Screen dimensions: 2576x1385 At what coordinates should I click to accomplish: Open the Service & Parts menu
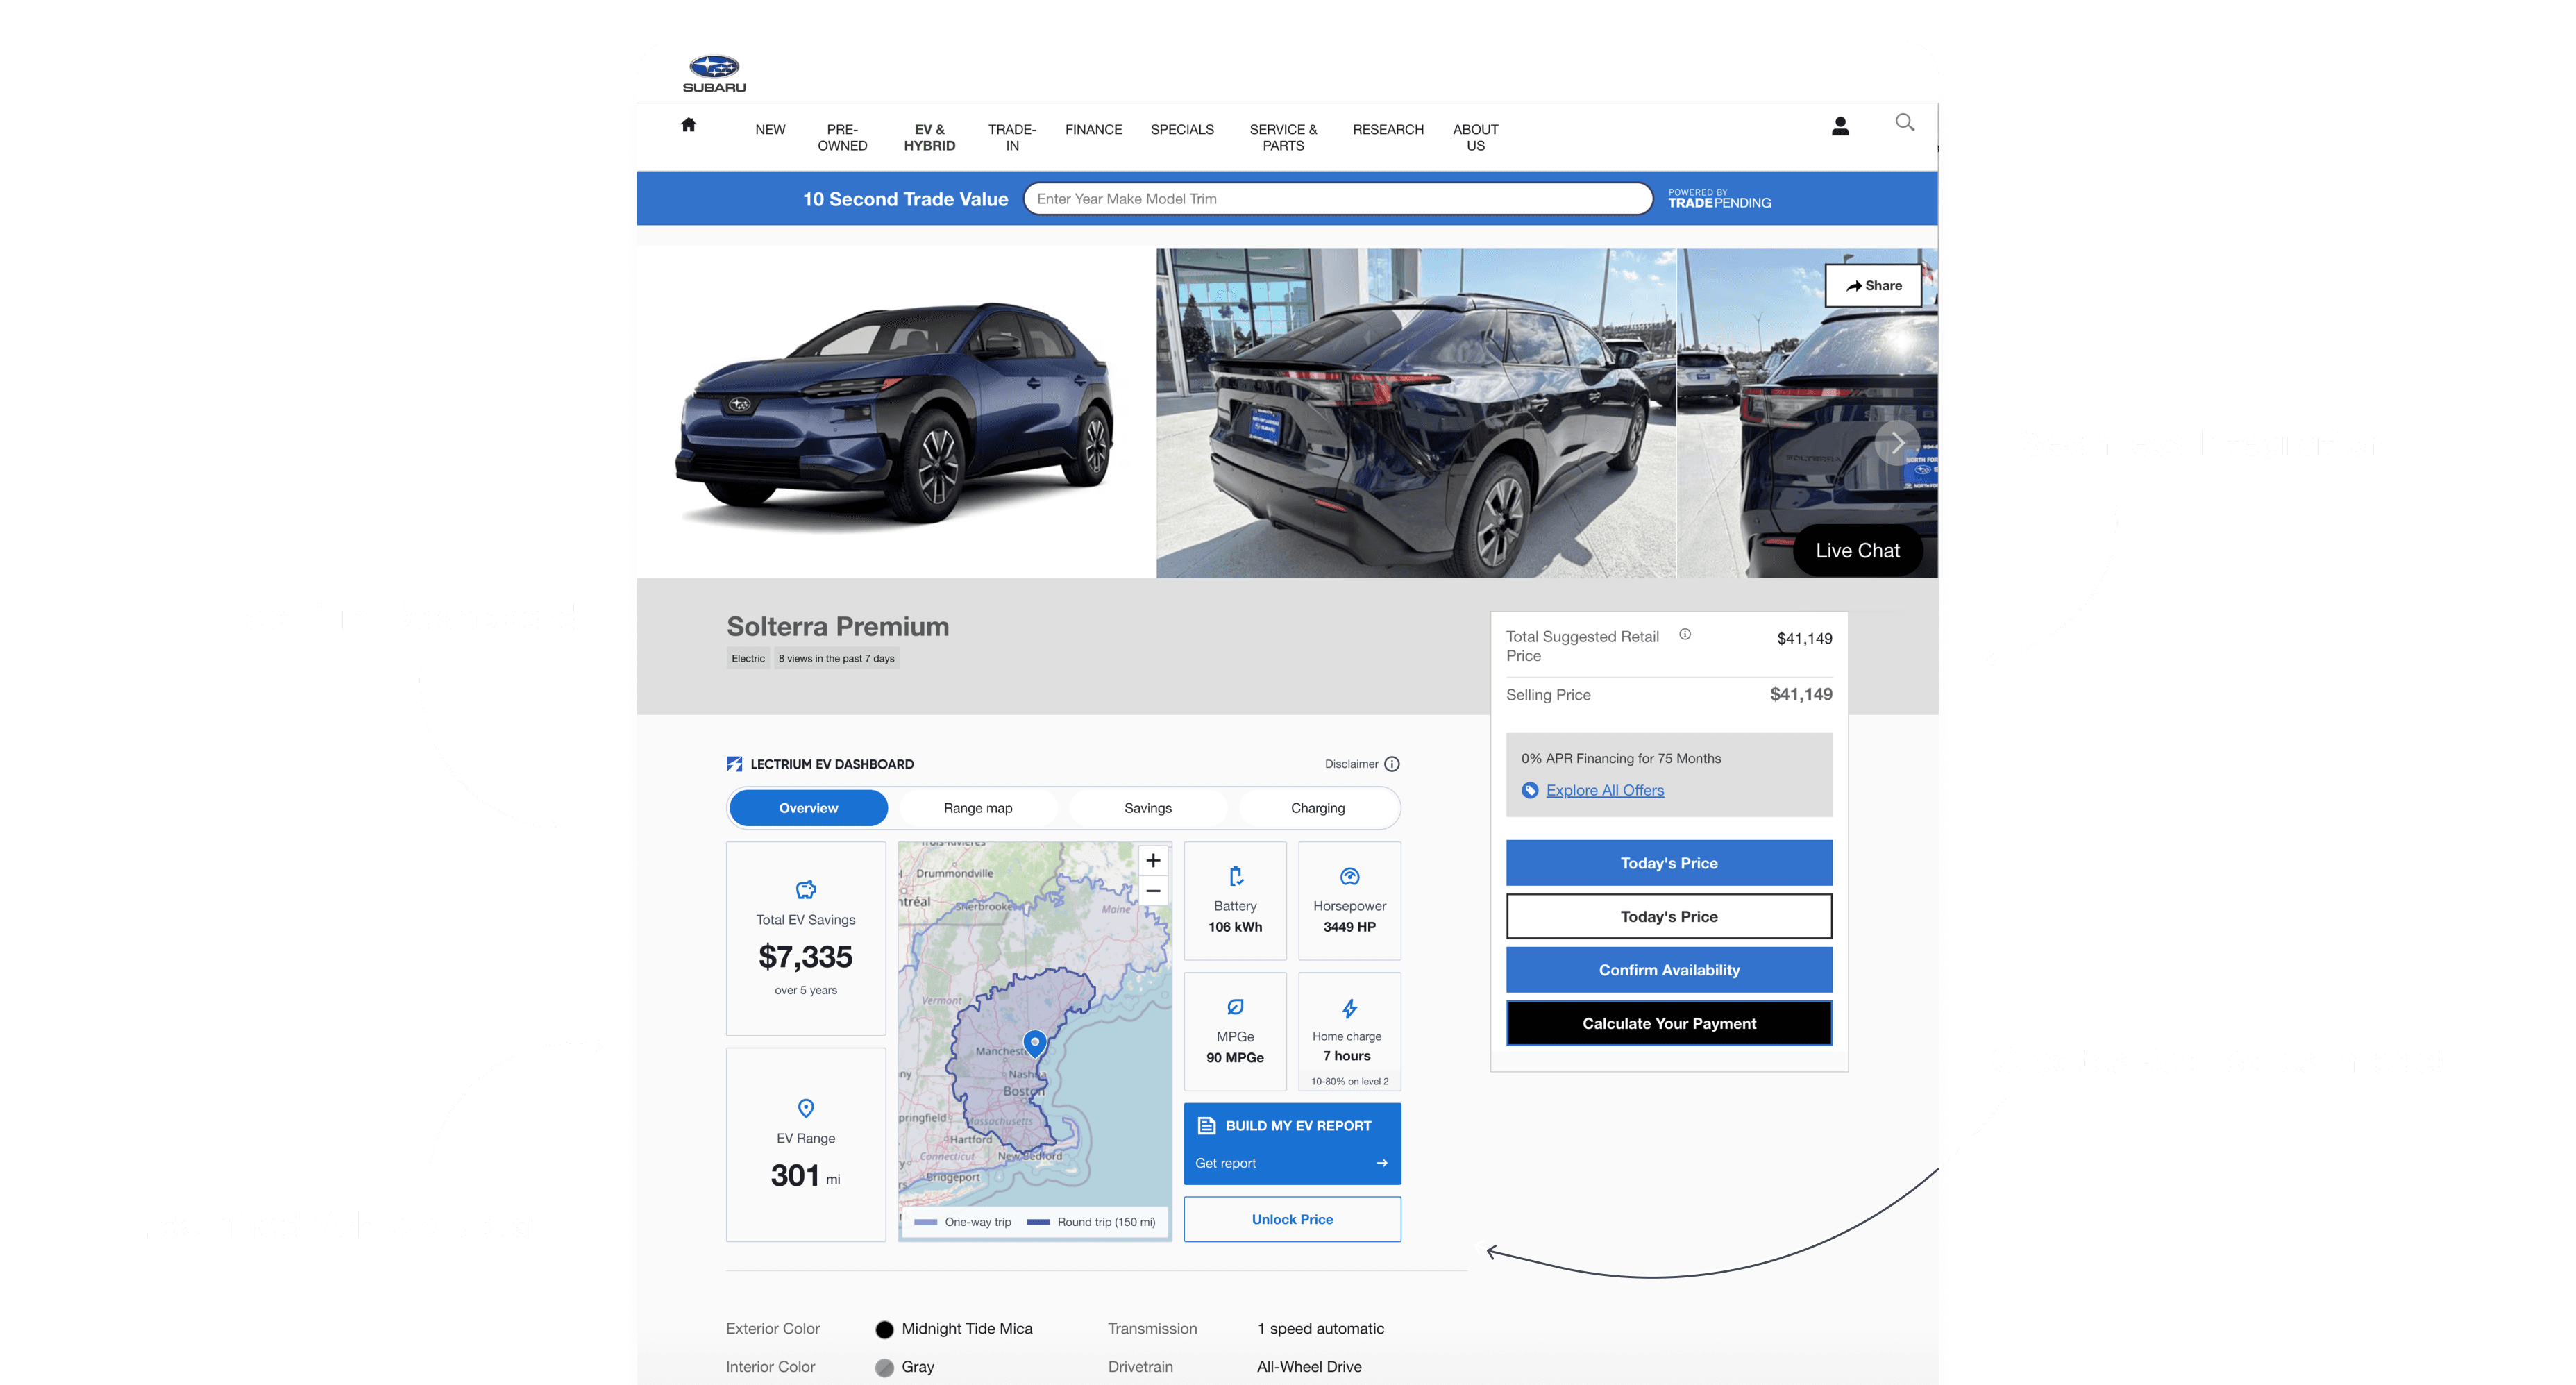[x=1283, y=138]
